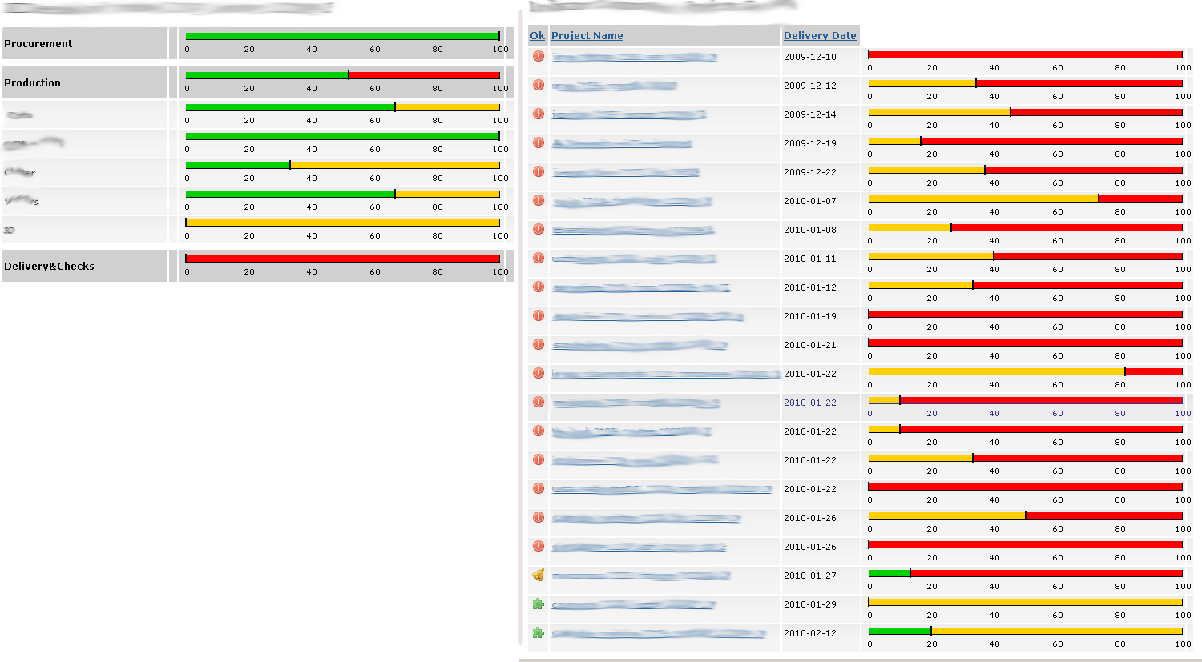Viewport: 1202px width, 662px height.
Task: Click the Production progress bar
Action: (x=342, y=75)
